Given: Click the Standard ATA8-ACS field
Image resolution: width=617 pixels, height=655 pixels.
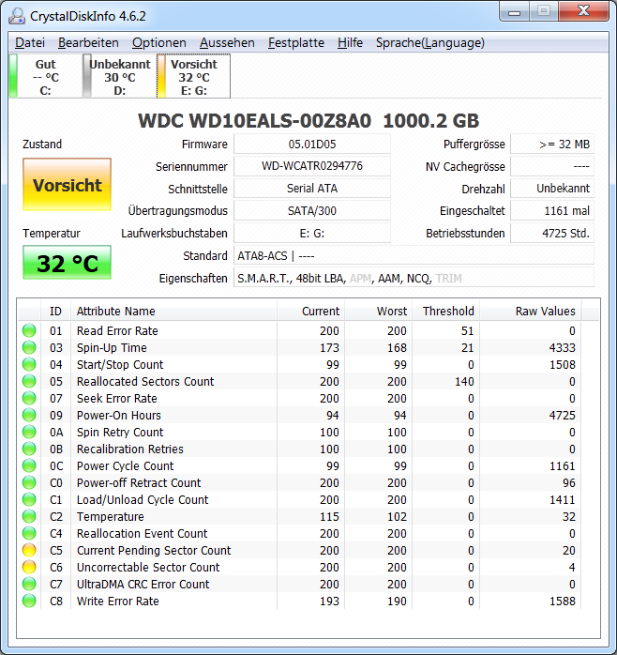Looking at the screenshot, I should click(x=414, y=255).
